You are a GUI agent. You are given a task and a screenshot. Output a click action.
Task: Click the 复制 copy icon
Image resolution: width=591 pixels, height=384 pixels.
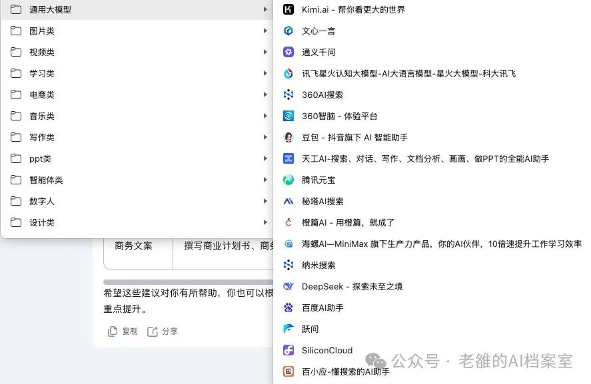click(113, 331)
